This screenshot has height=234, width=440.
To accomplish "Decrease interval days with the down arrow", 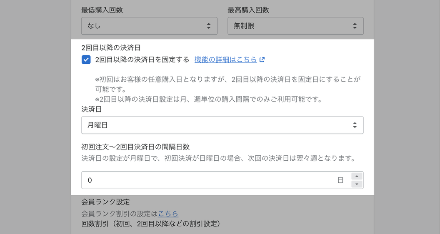I will (x=357, y=184).
